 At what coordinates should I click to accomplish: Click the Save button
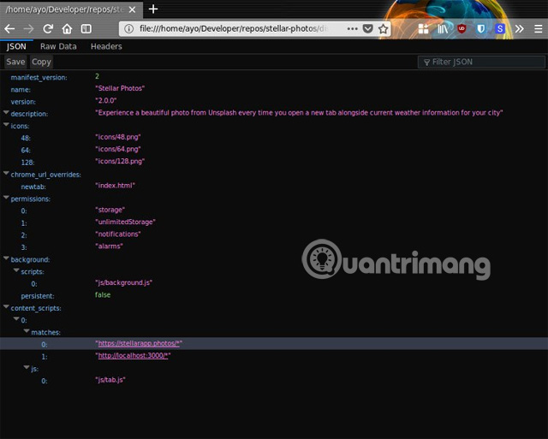click(x=15, y=62)
